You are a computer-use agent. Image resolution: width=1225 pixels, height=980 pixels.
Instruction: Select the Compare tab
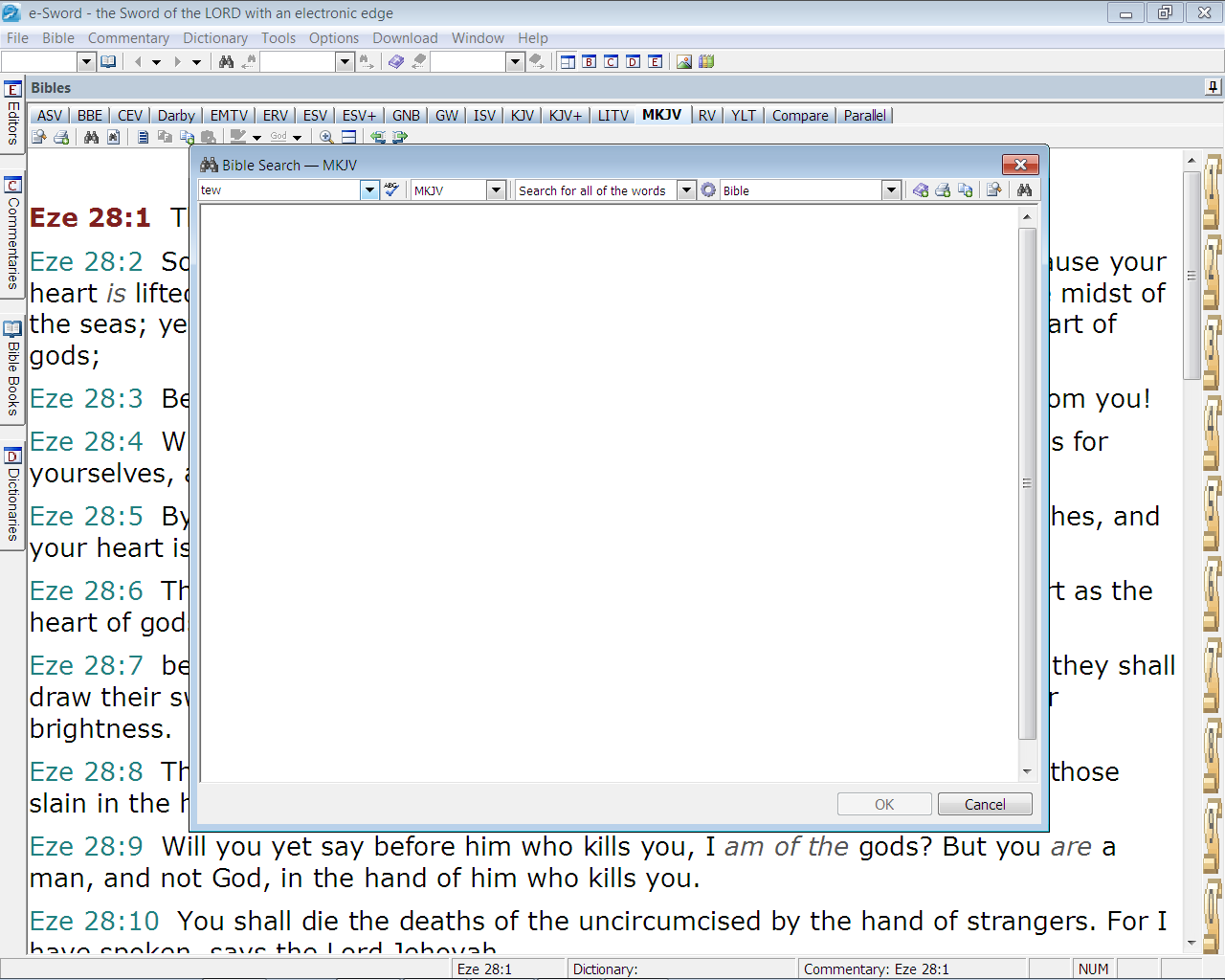click(x=800, y=115)
